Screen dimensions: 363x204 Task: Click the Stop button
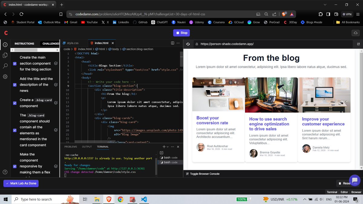pos(181,33)
